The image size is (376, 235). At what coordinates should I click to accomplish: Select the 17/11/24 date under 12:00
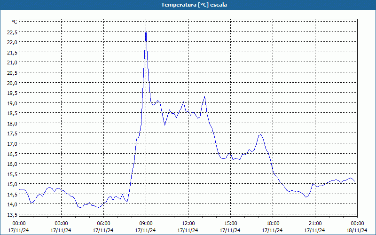point(188,230)
